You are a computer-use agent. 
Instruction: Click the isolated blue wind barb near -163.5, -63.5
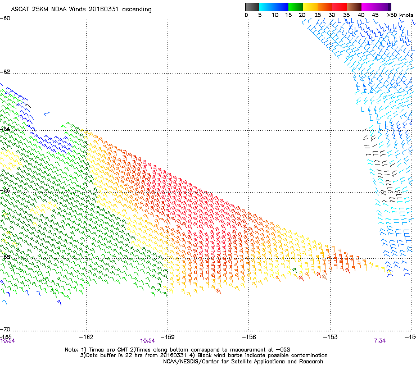click(x=47, y=114)
